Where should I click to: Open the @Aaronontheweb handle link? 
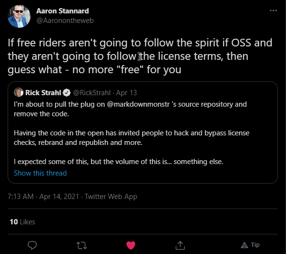[x=65, y=21]
